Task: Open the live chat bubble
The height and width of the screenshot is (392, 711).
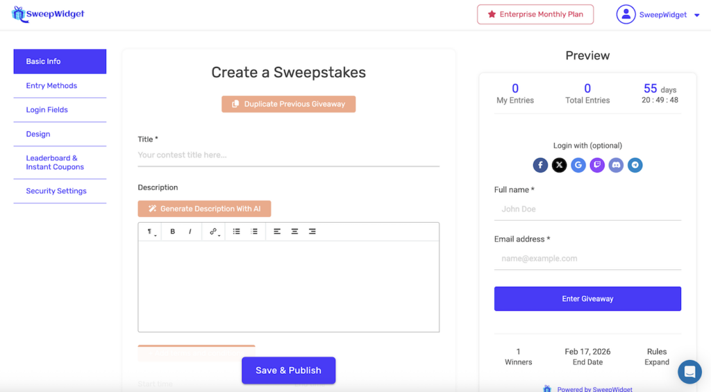Action: [x=689, y=372]
